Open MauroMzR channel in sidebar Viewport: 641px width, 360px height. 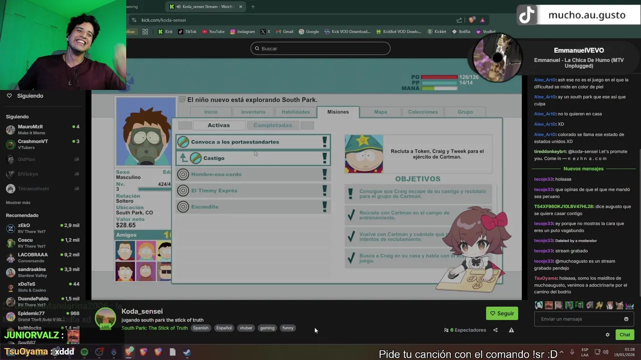coord(43,129)
